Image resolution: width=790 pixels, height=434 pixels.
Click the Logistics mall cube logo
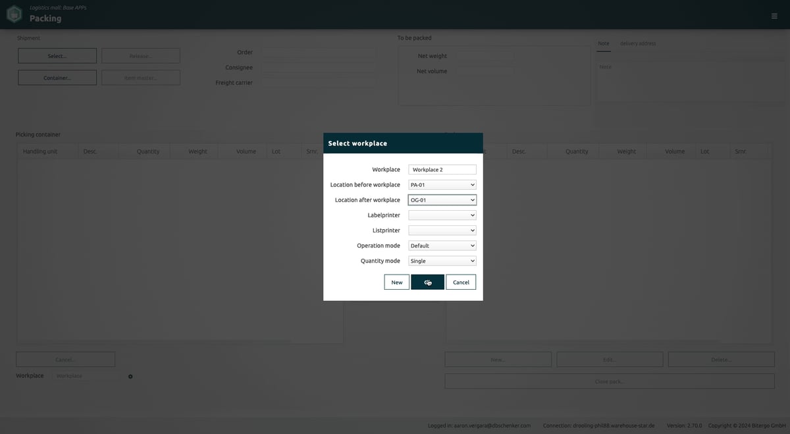pyautogui.click(x=14, y=14)
